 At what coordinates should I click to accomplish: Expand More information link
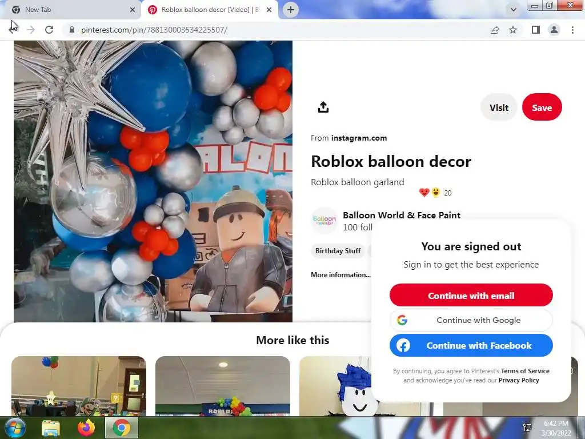tap(340, 275)
